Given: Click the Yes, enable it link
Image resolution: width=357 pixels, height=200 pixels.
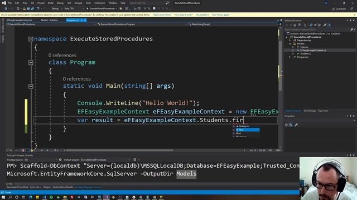Looking at the screenshot, I should pyautogui.click(x=202, y=15).
